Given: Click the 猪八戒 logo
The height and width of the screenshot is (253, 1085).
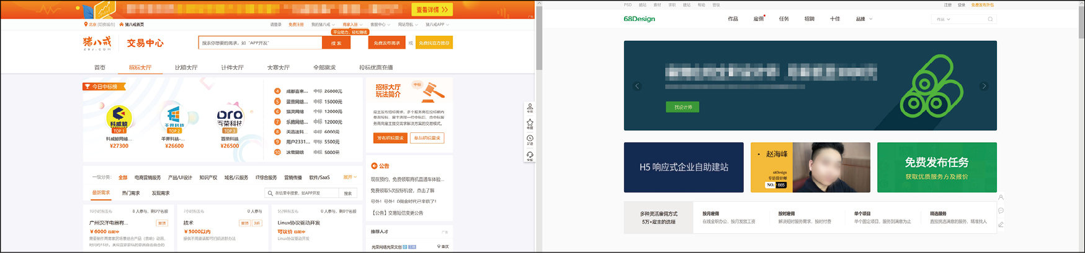Looking at the screenshot, I should [97, 43].
